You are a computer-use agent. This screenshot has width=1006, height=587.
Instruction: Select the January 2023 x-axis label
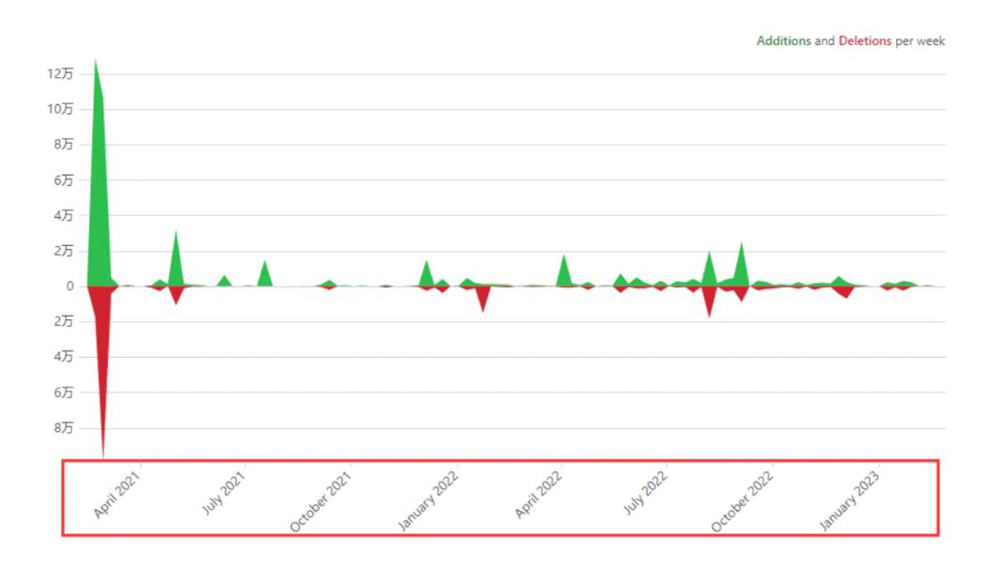click(849, 502)
